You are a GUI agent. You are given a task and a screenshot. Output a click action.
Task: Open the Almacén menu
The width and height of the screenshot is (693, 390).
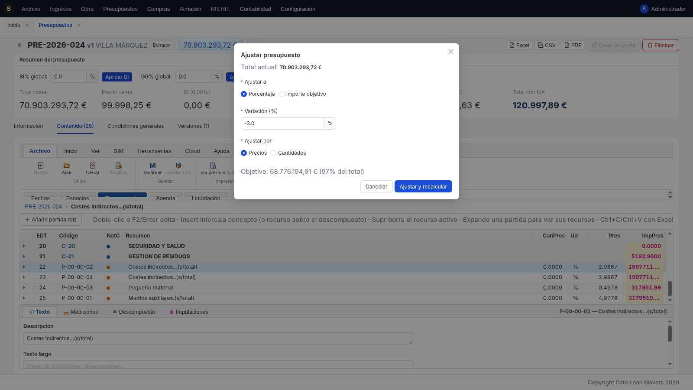[190, 9]
